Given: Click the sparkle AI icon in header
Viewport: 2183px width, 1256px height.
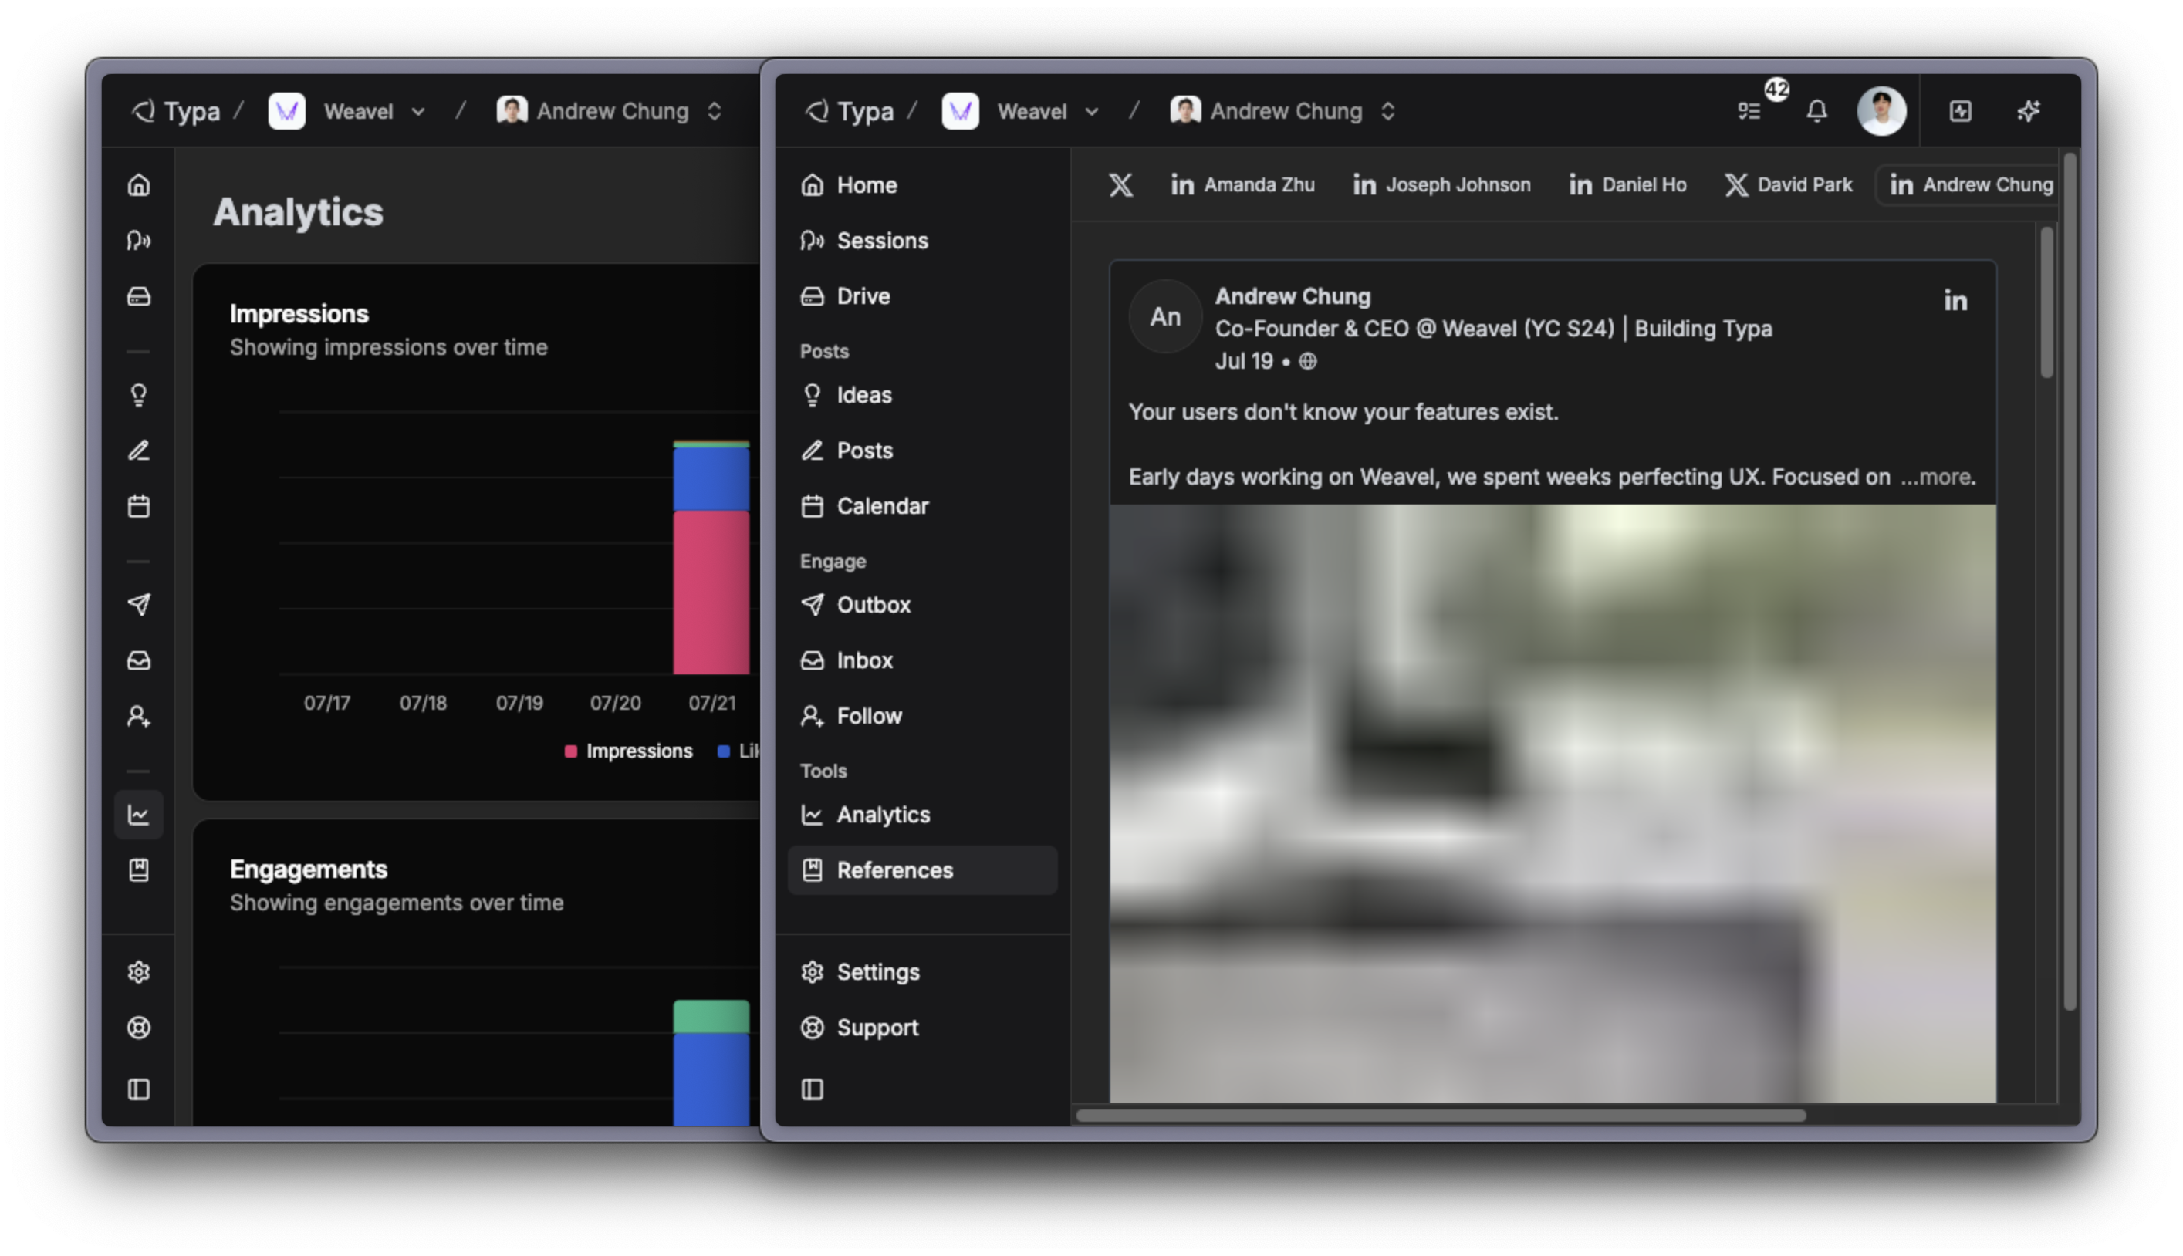Looking at the screenshot, I should pos(2029,111).
